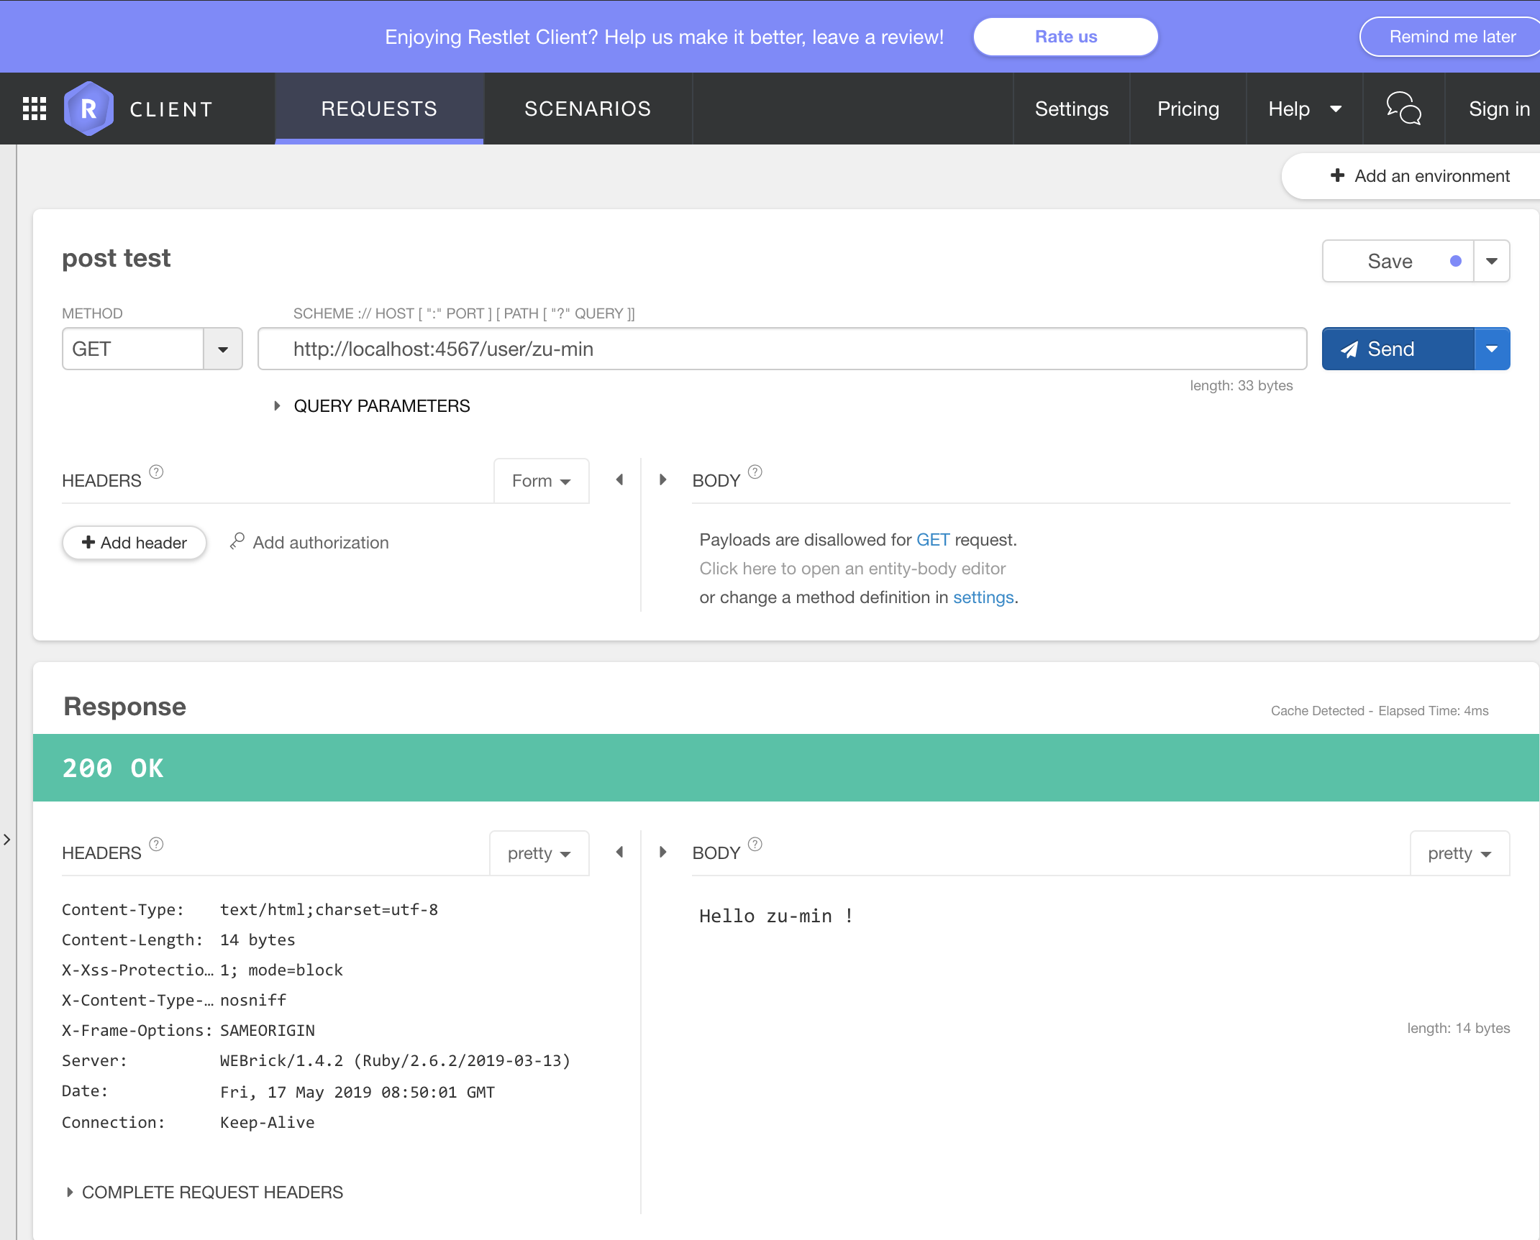Screen dimensions: 1540x1240
Task: Open the chat bubbles icon
Action: tap(1403, 109)
